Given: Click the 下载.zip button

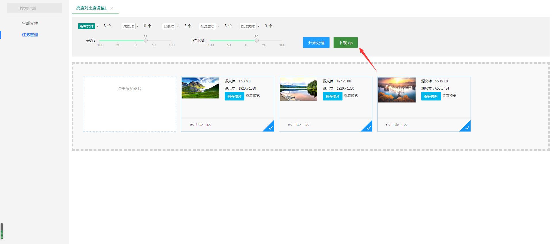Looking at the screenshot, I should (x=346, y=42).
